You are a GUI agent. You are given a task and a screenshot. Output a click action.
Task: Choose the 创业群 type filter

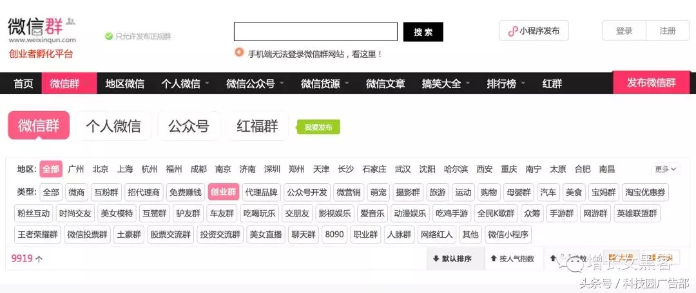pyautogui.click(x=223, y=193)
